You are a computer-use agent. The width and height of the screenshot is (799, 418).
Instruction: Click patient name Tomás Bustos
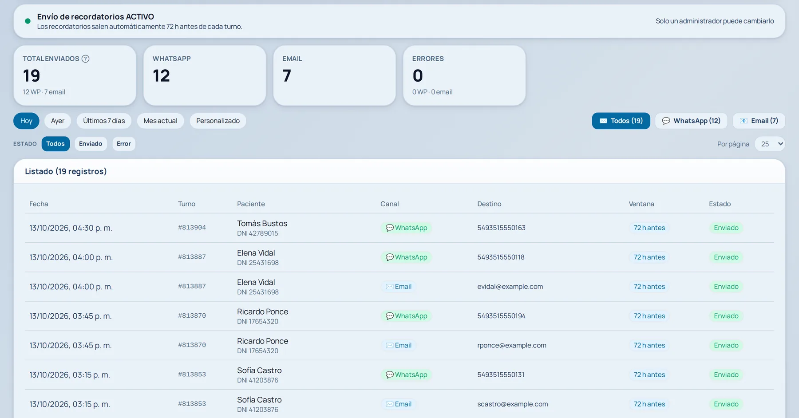click(x=262, y=224)
